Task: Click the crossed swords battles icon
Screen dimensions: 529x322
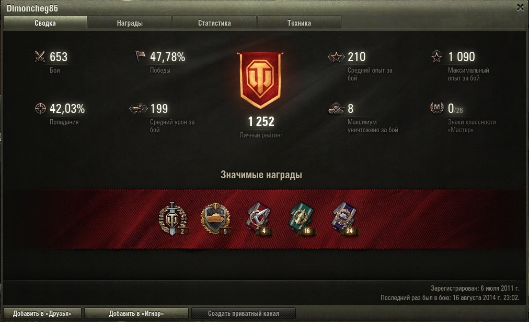Action: 40,56
